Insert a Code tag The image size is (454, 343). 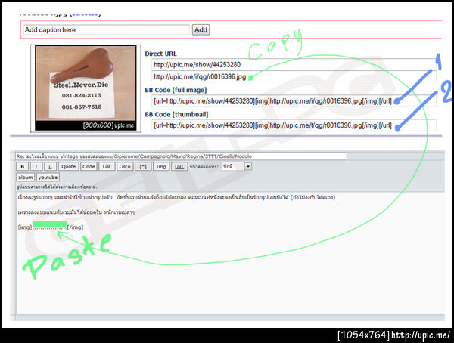tap(89, 166)
